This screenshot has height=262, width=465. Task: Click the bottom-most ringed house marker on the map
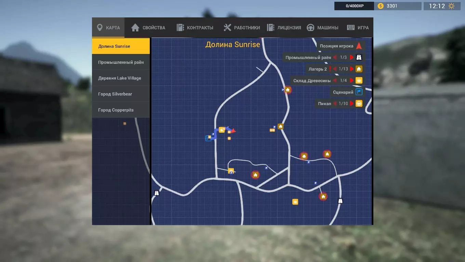(x=323, y=196)
